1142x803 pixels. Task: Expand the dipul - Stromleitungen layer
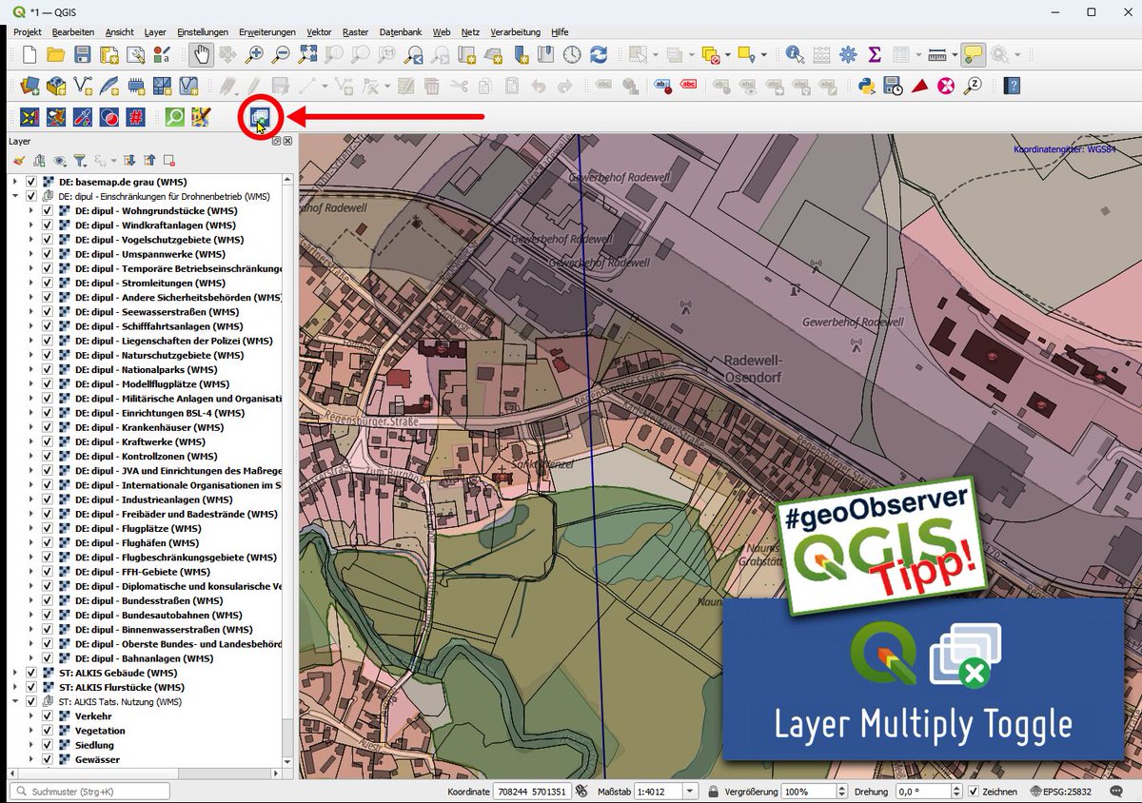click(x=31, y=284)
